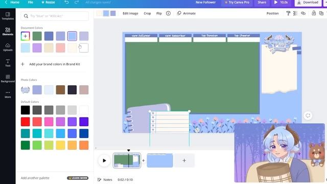327x184 pixels.
Task: Click the Share button
Action: [262, 2]
